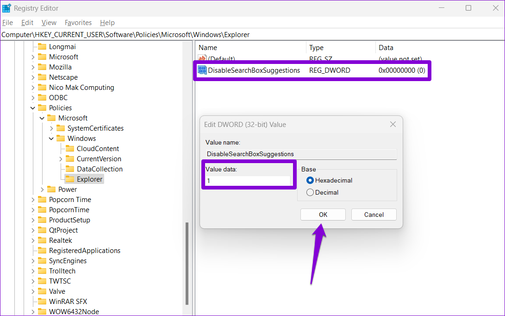
Task: Collapse the Policies tree node
Action: point(33,108)
